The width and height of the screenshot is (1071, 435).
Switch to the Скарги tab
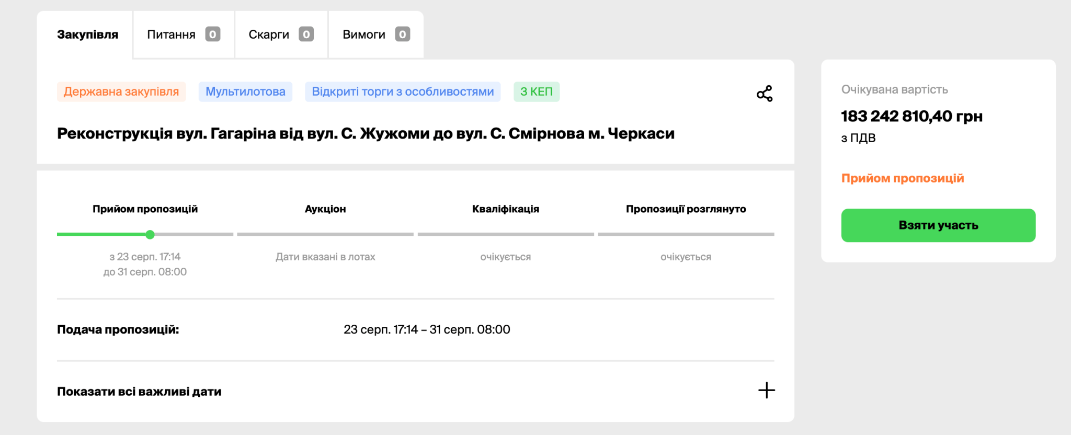[x=281, y=35]
